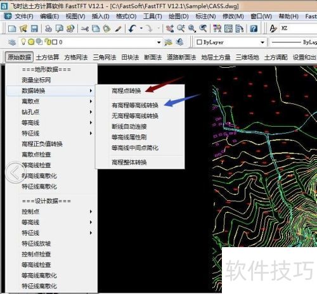Select 高程点转换 in the submenu
The image size is (317, 294).
pos(126,91)
